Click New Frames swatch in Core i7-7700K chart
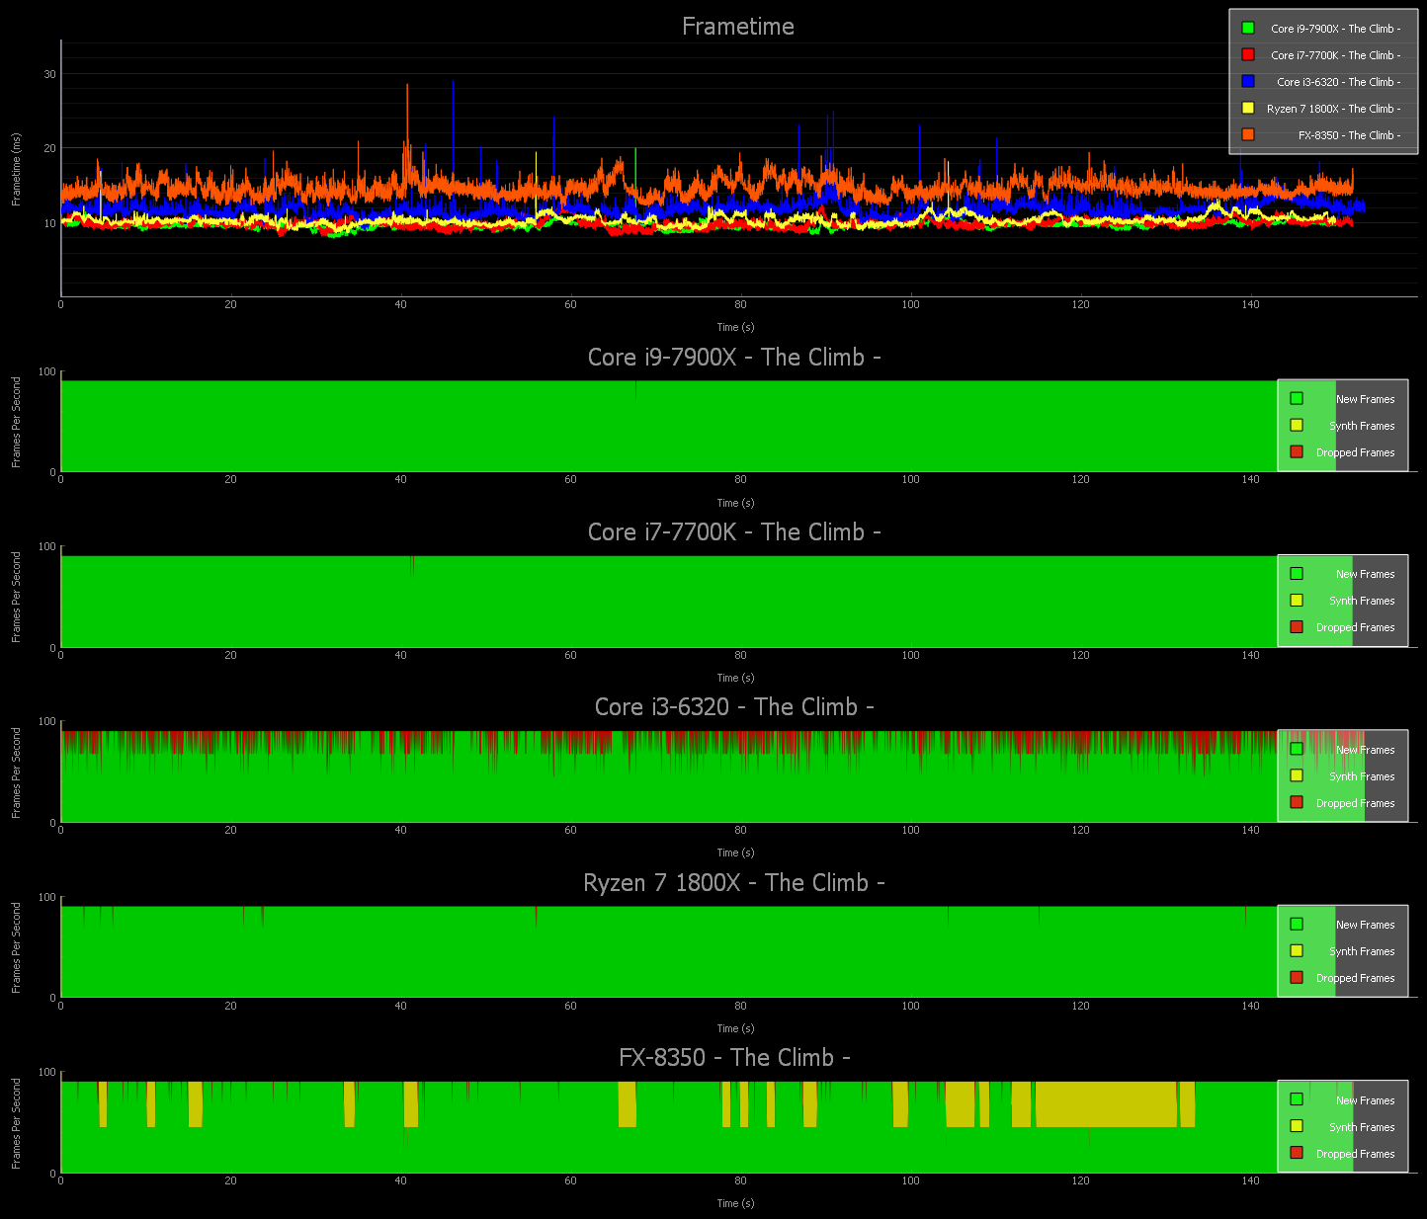 pos(1297,574)
